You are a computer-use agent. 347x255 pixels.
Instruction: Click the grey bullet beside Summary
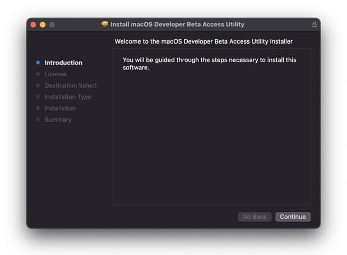point(38,119)
